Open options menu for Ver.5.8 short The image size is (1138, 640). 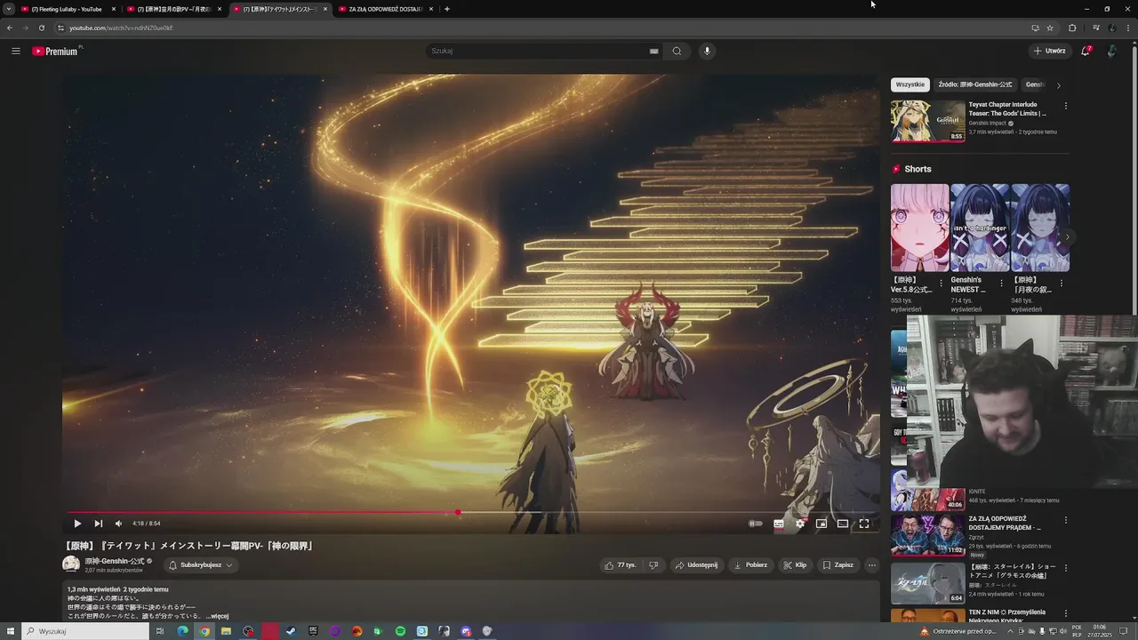click(x=942, y=284)
